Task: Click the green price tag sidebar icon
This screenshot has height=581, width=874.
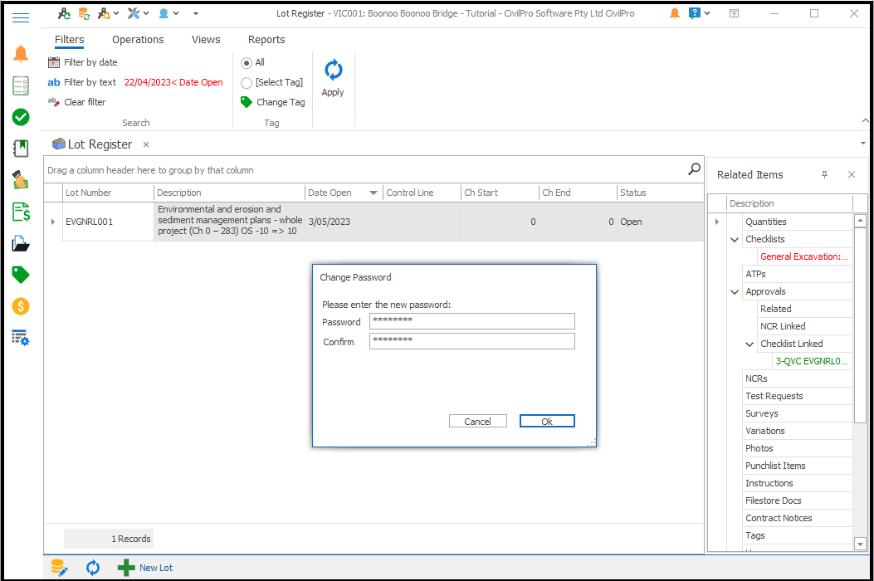Action: click(21, 275)
